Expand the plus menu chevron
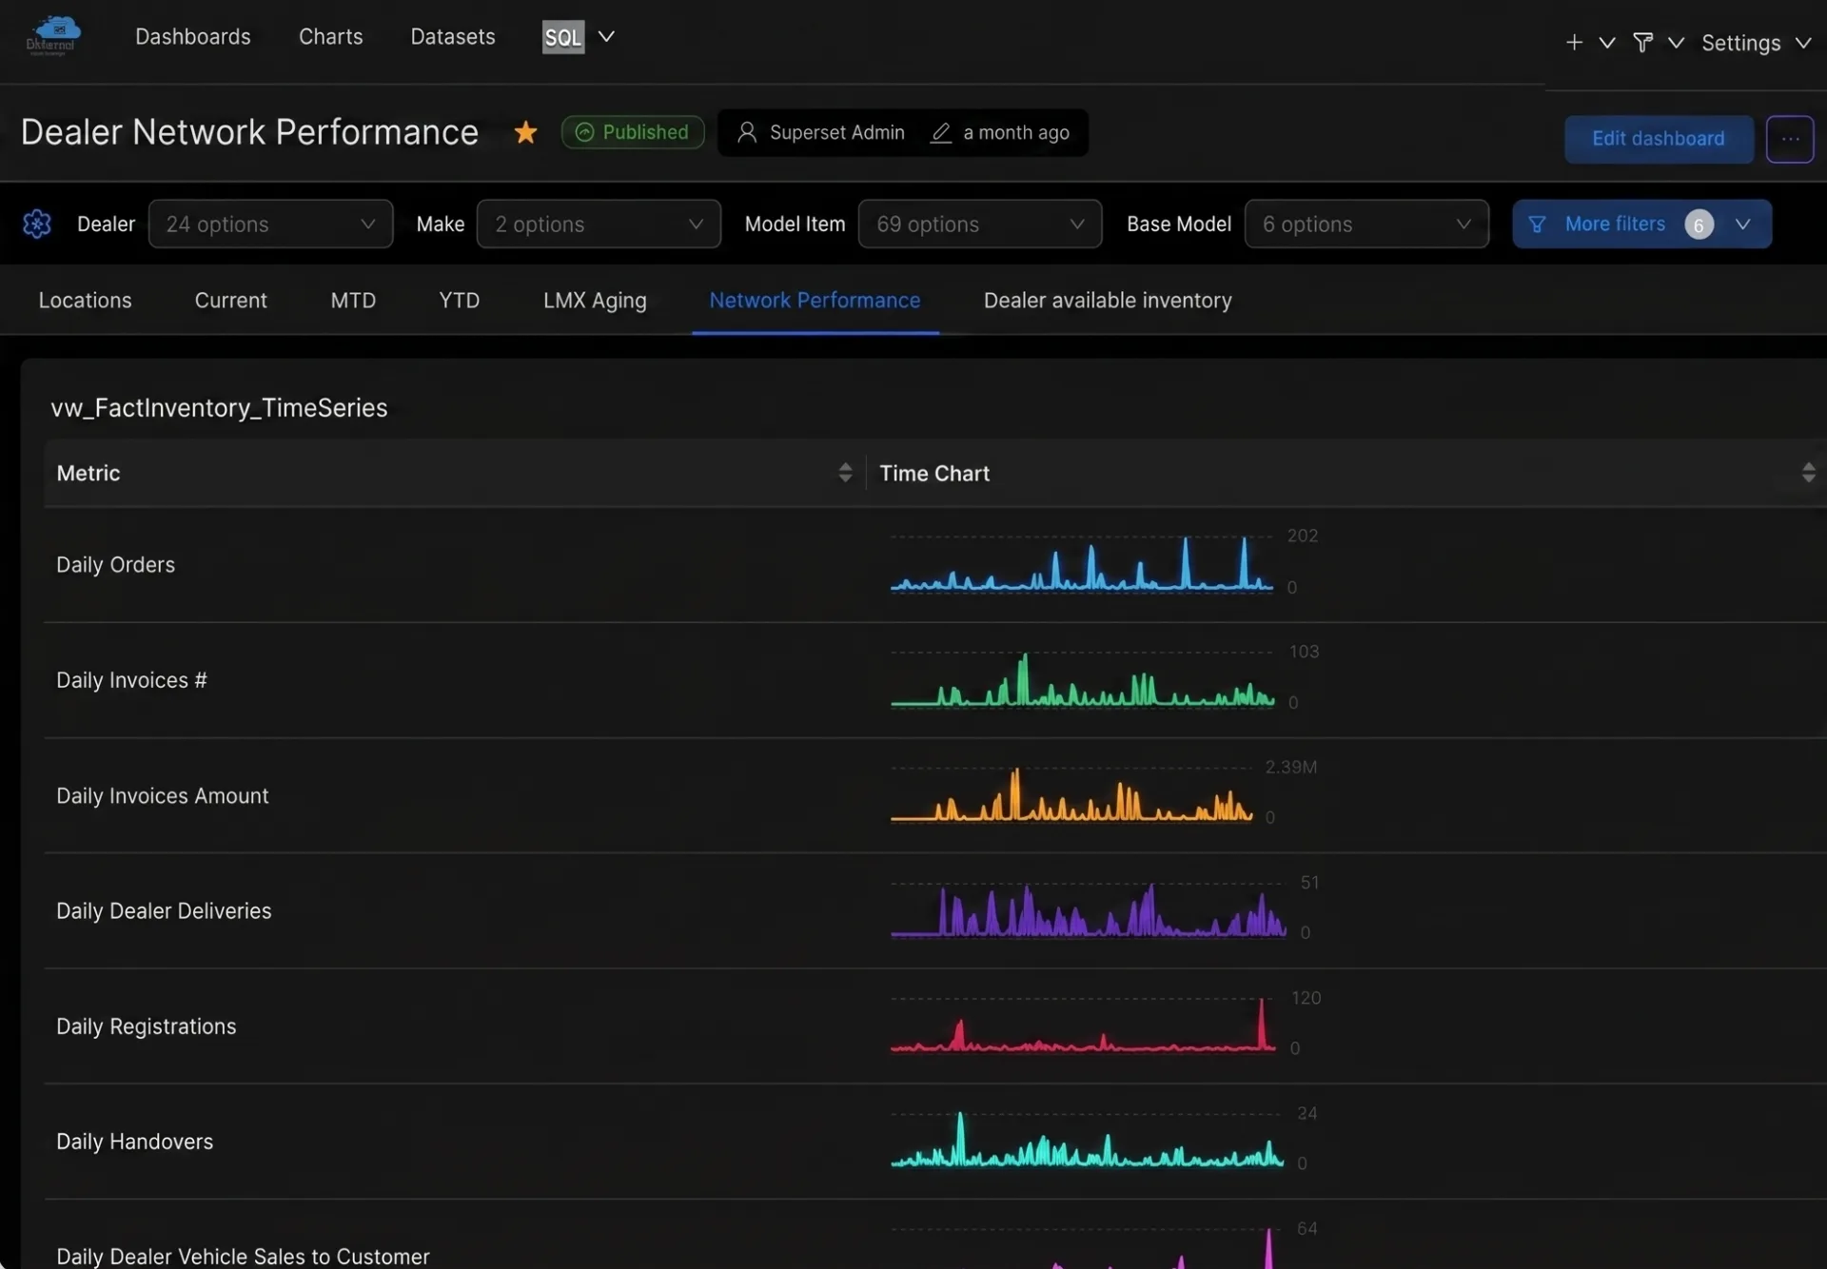Image resolution: width=1827 pixels, height=1269 pixels. pyautogui.click(x=1607, y=43)
